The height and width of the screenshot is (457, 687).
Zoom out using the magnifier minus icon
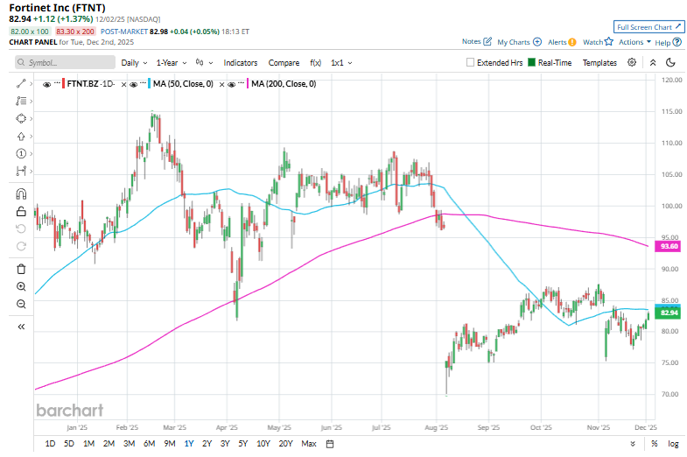[x=22, y=304]
